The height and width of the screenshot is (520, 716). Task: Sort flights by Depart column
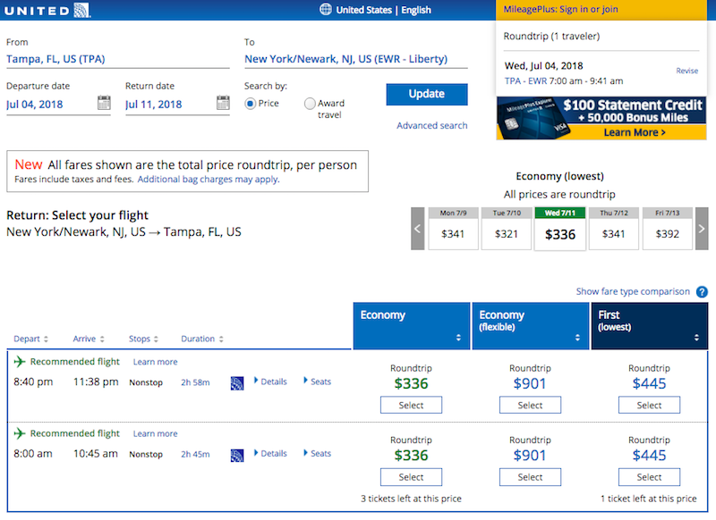tap(31, 340)
